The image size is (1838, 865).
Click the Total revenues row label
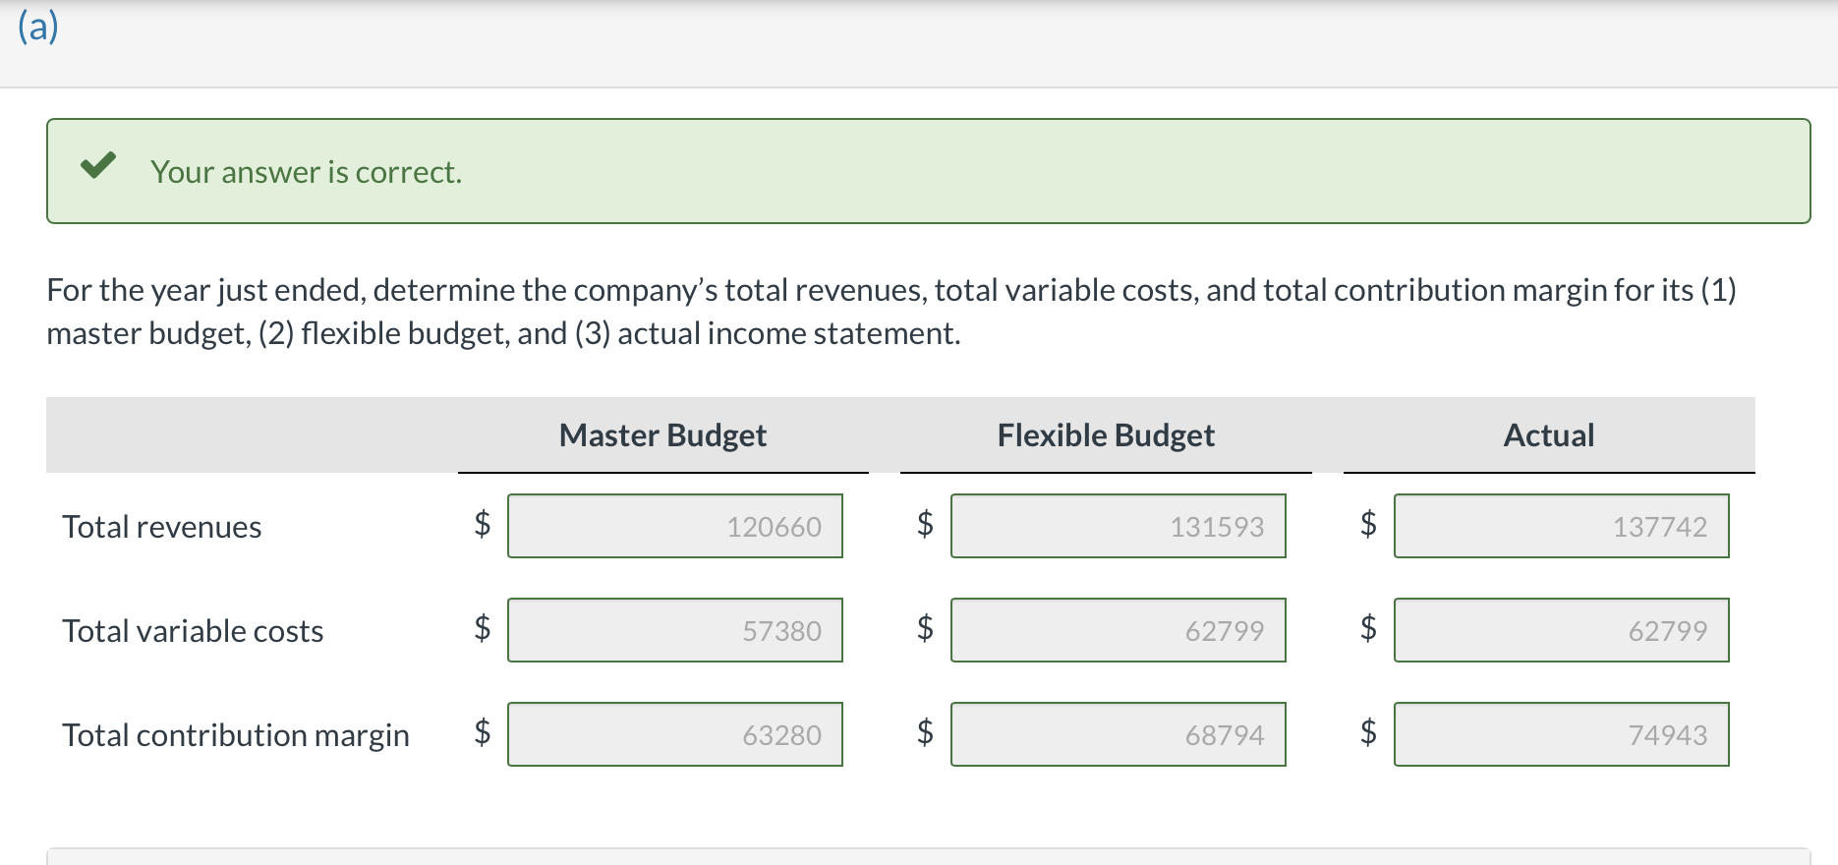(x=162, y=528)
